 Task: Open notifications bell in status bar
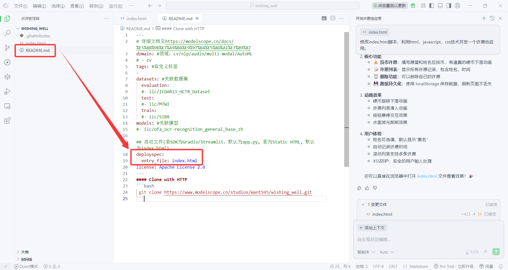(x=501, y=266)
